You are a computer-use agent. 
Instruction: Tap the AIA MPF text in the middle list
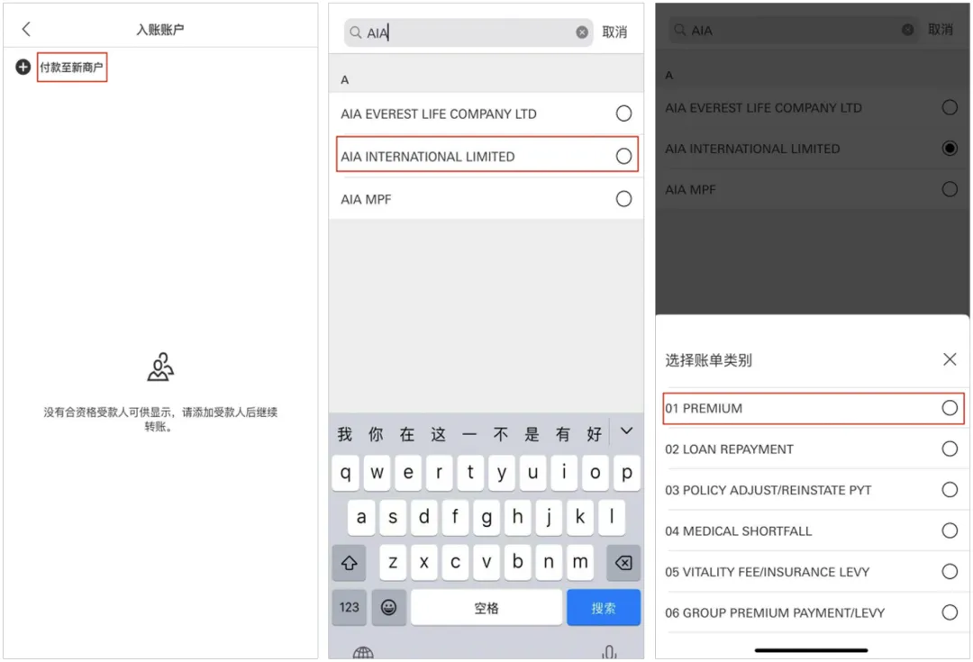point(366,199)
